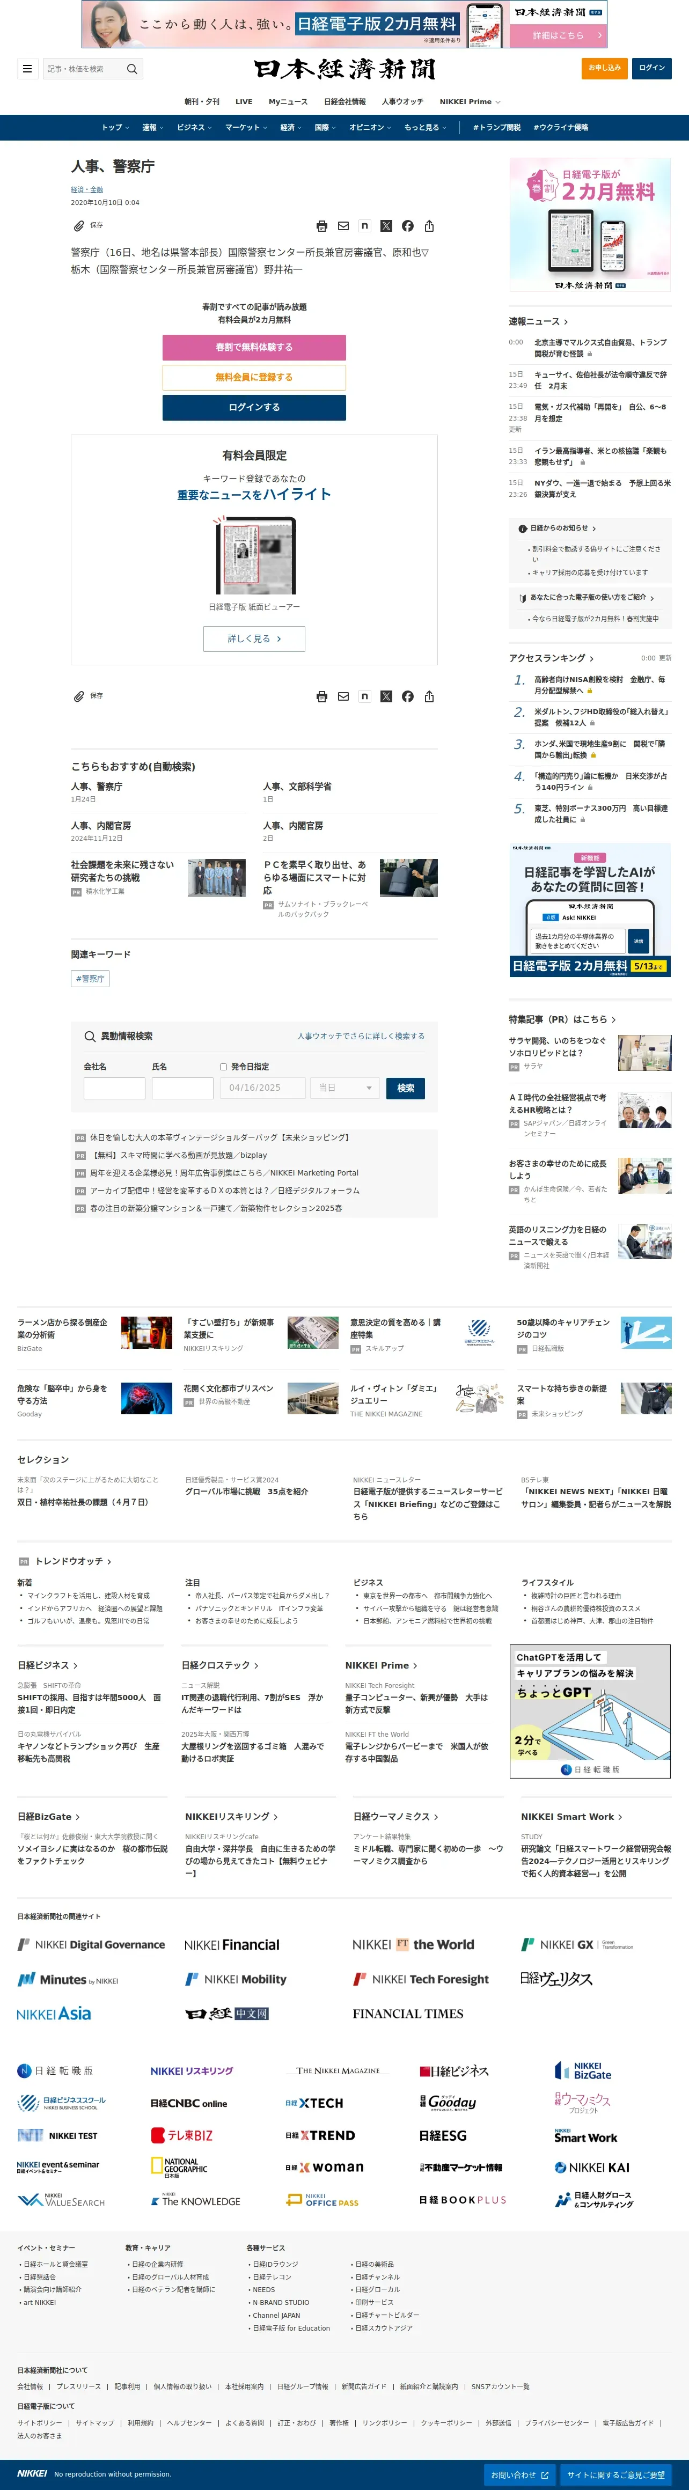Viewport: 689px width, 2490px height.
Task: Click the pink 春割で無料体験する button
Action: point(254,347)
